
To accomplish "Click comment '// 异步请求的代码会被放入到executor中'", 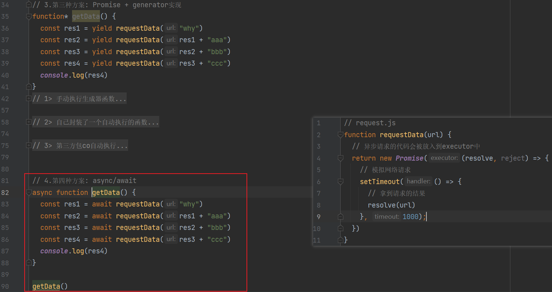I will [416, 146].
